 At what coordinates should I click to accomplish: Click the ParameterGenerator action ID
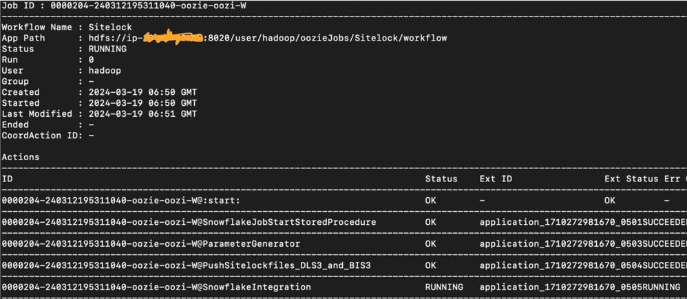coord(151,244)
